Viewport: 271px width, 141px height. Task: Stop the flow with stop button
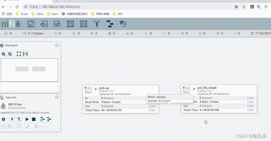tap(34, 119)
